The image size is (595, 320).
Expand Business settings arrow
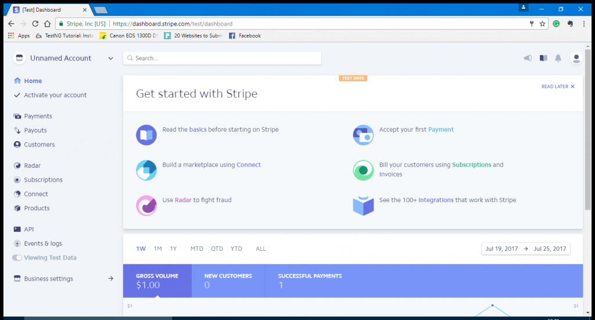[x=111, y=279]
